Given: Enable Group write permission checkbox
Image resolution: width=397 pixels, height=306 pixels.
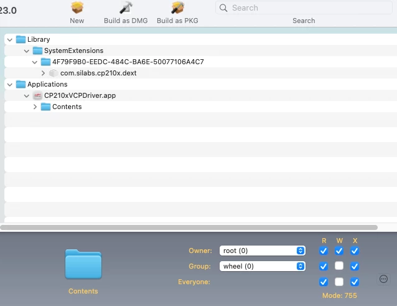Looking at the screenshot, I should click(339, 265).
